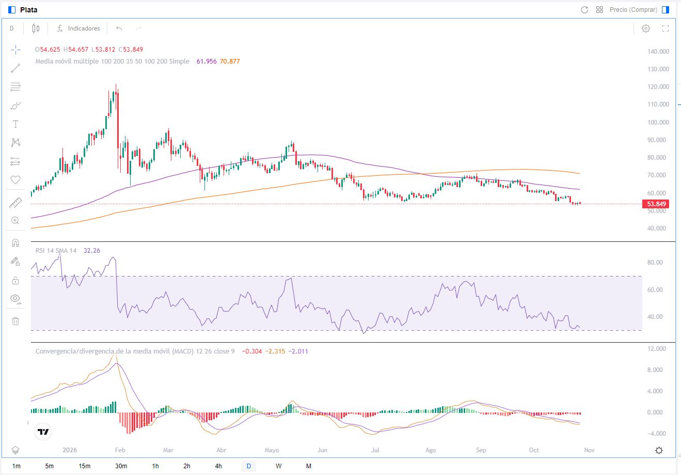Switch to the 30m timeframe

pyautogui.click(x=121, y=466)
